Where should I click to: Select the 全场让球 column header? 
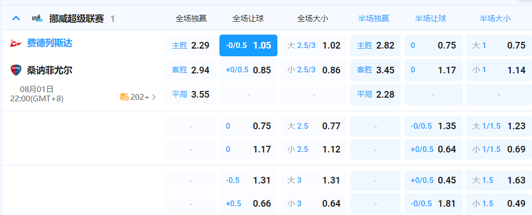coord(248,19)
